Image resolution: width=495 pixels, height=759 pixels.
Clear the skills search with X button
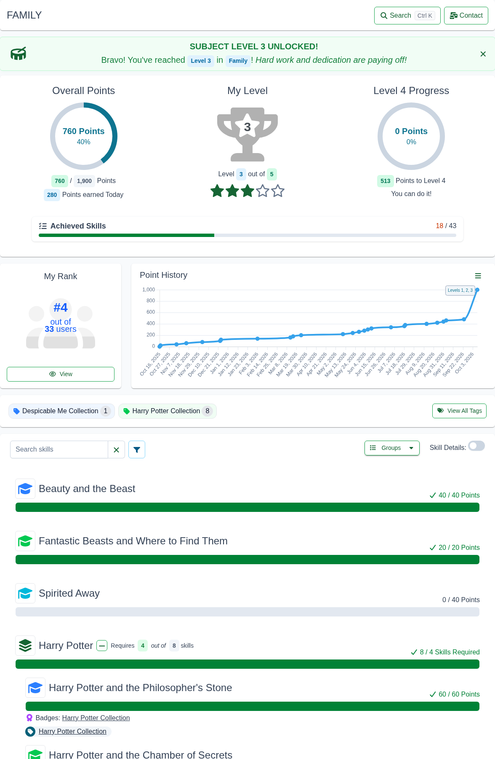click(x=117, y=449)
